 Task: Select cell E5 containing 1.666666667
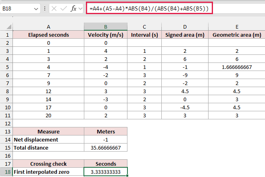(237, 67)
